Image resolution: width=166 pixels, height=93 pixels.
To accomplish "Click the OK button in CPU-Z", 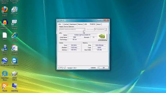I will (104, 68).
